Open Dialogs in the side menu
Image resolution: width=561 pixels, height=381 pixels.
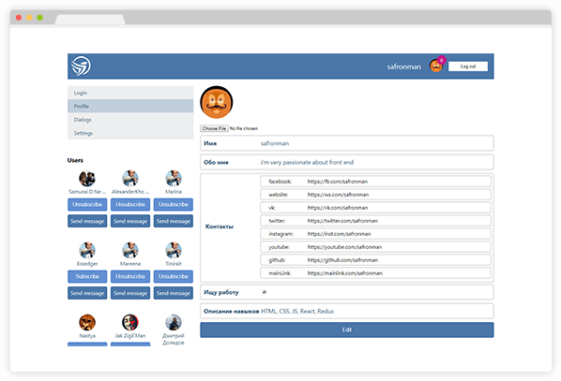coord(130,120)
